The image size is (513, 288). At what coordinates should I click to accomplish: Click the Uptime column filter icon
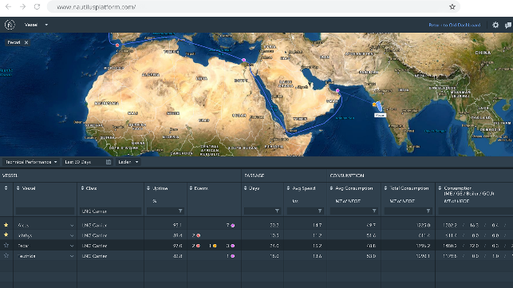(x=180, y=211)
